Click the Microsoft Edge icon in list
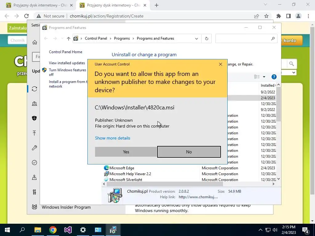Screen dimensions: 315x236 point(106,168)
